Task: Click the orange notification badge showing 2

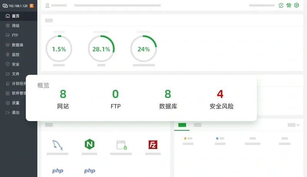Action: pyautogui.click(x=31, y=6)
